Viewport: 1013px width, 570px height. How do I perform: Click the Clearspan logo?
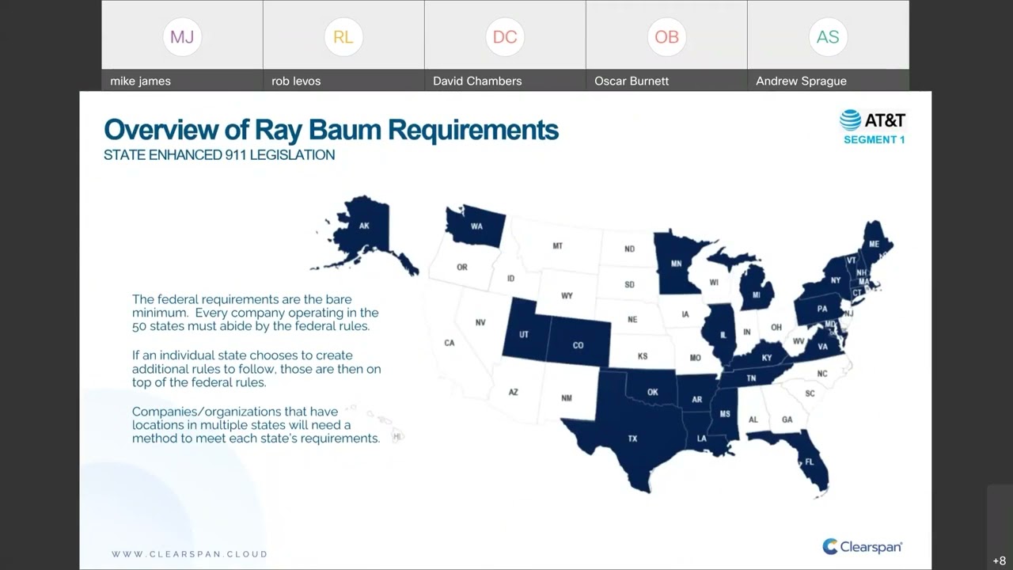click(x=863, y=546)
